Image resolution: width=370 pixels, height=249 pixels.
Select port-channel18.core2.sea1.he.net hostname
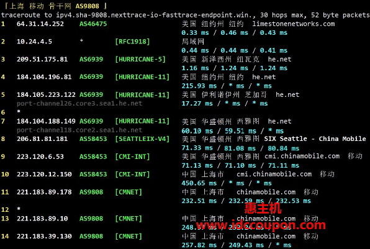79,130
